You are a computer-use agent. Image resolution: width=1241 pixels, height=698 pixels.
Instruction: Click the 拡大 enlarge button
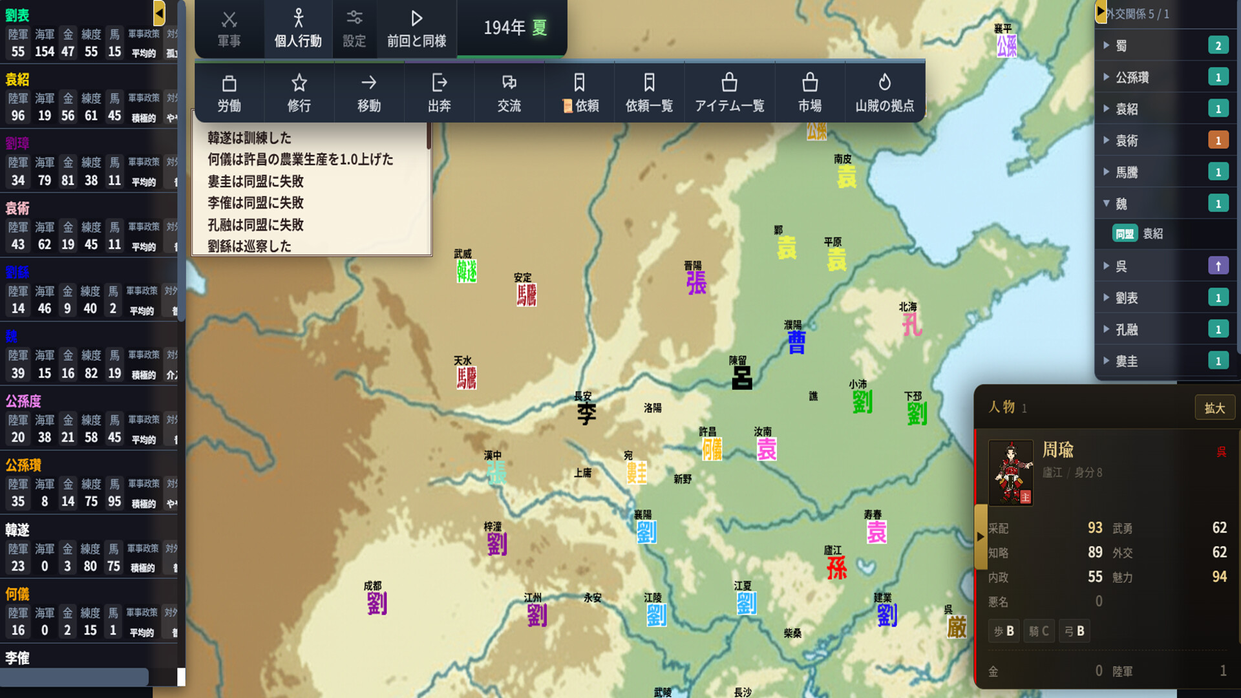coord(1214,408)
